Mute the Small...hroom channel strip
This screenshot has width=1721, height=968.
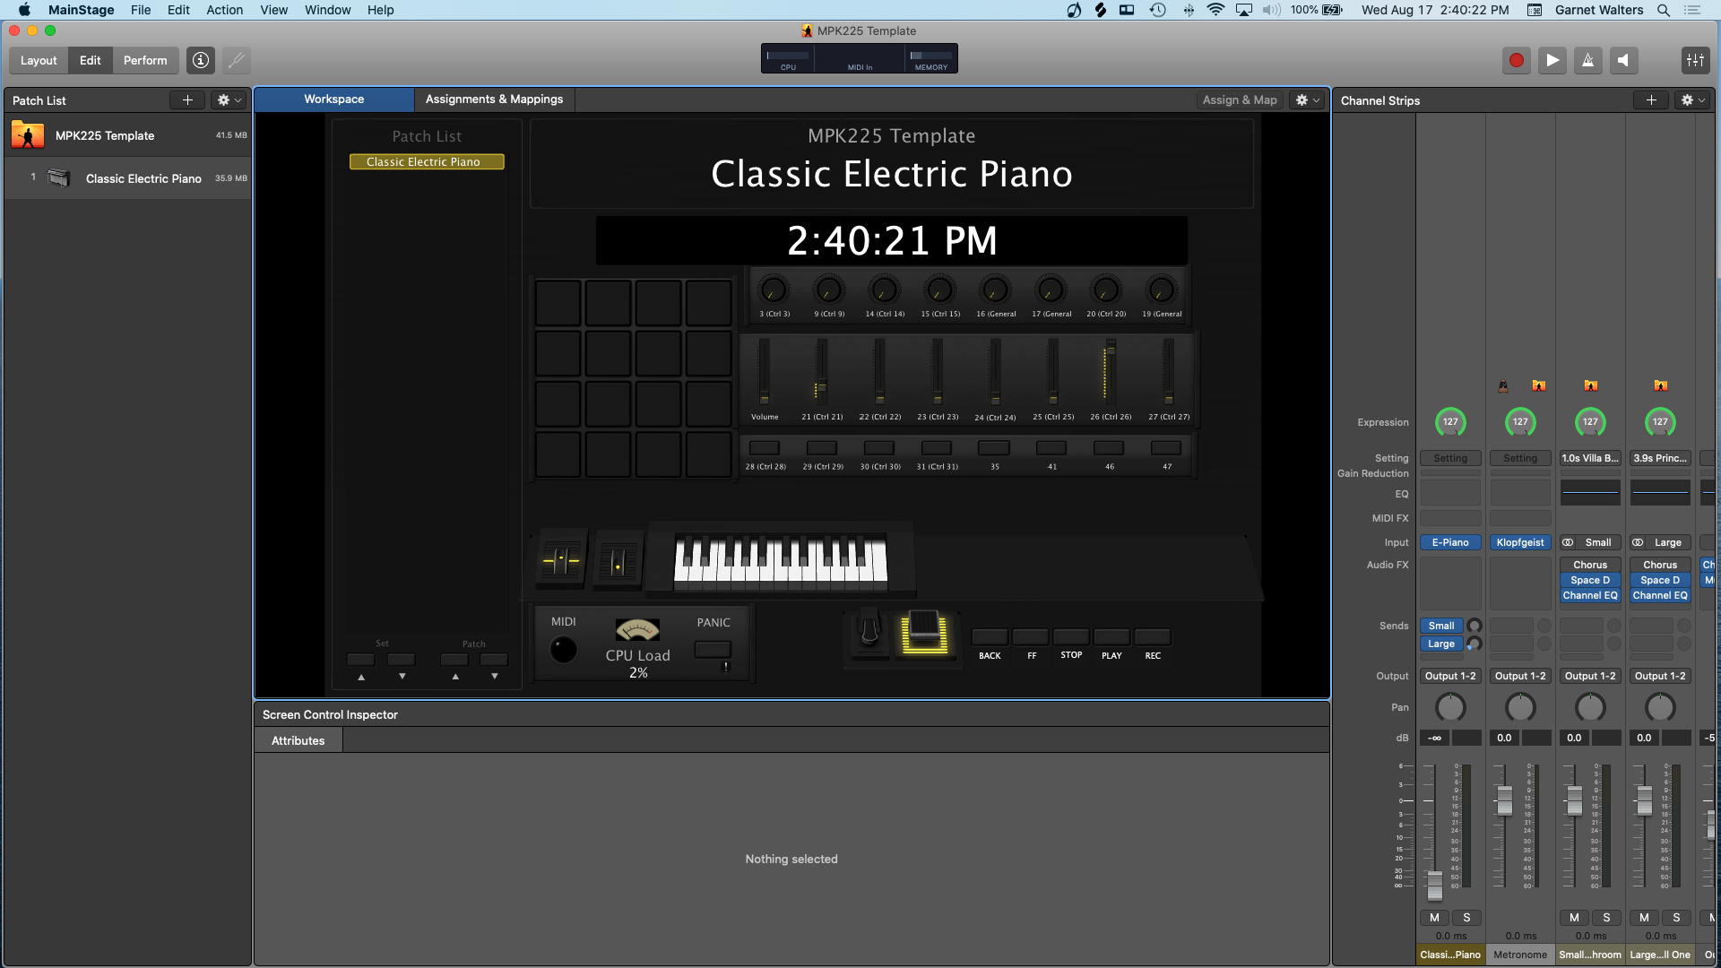click(x=1574, y=918)
